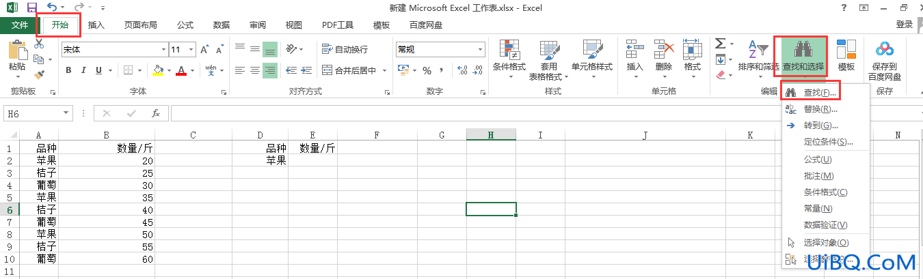Click the Copy icon
Image resolution: width=923 pixels, height=279 pixels.
39,59
